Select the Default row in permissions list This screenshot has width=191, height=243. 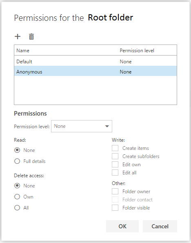click(x=95, y=62)
